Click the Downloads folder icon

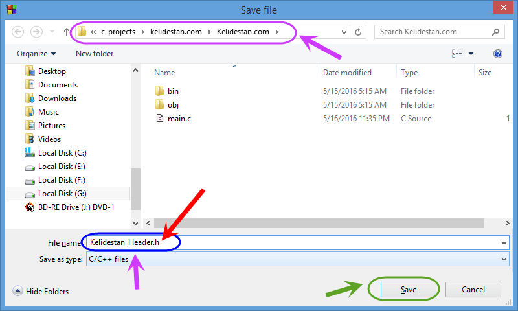click(x=30, y=98)
